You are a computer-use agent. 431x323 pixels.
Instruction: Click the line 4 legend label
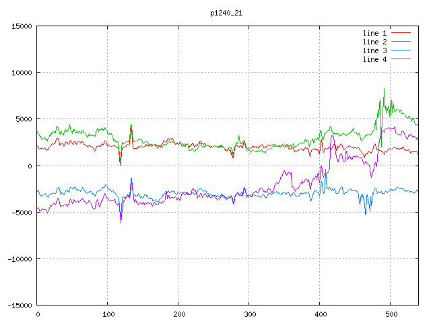pos(375,59)
